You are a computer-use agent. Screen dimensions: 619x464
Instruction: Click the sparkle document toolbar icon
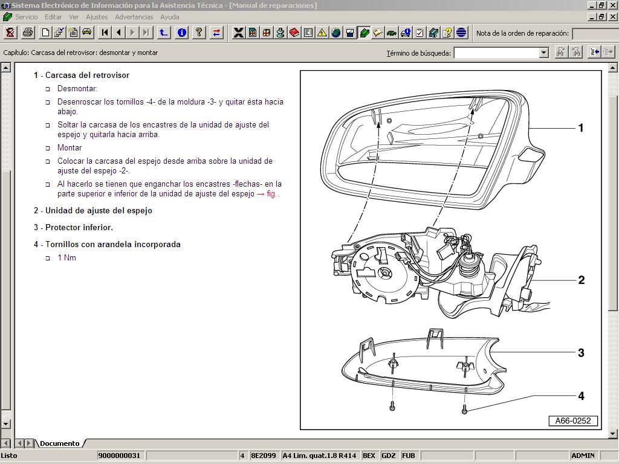73,33
